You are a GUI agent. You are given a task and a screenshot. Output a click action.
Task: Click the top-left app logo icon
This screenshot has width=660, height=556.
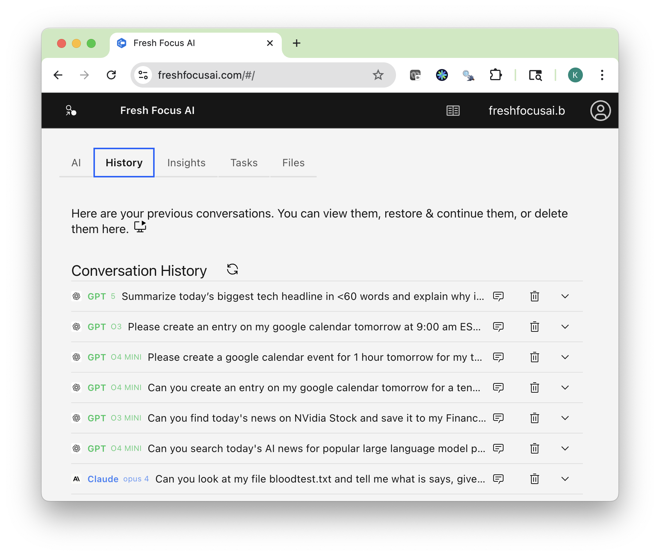[x=71, y=111]
